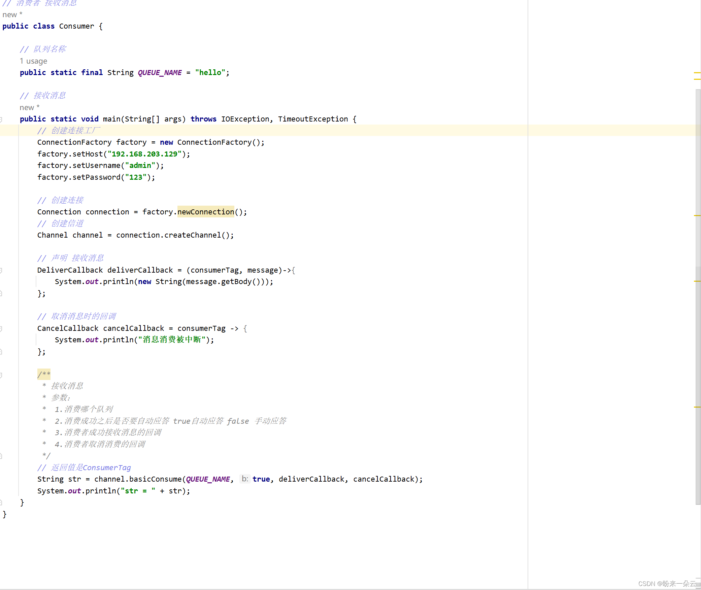Image resolution: width=701 pixels, height=590 pixels.
Task: Click the "192.168.203.129" host string
Action: point(144,154)
